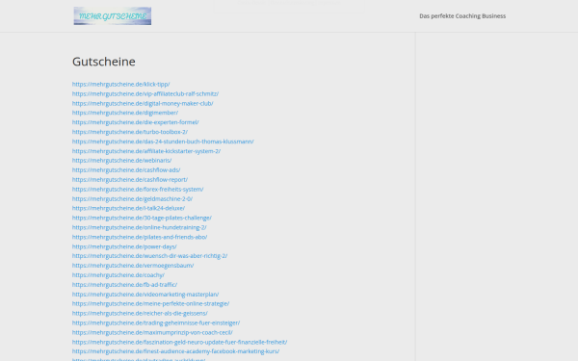Open the vermoegensbaum link
Image resolution: width=578 pixels, height=361 pixels.
[x=133, y=266]
